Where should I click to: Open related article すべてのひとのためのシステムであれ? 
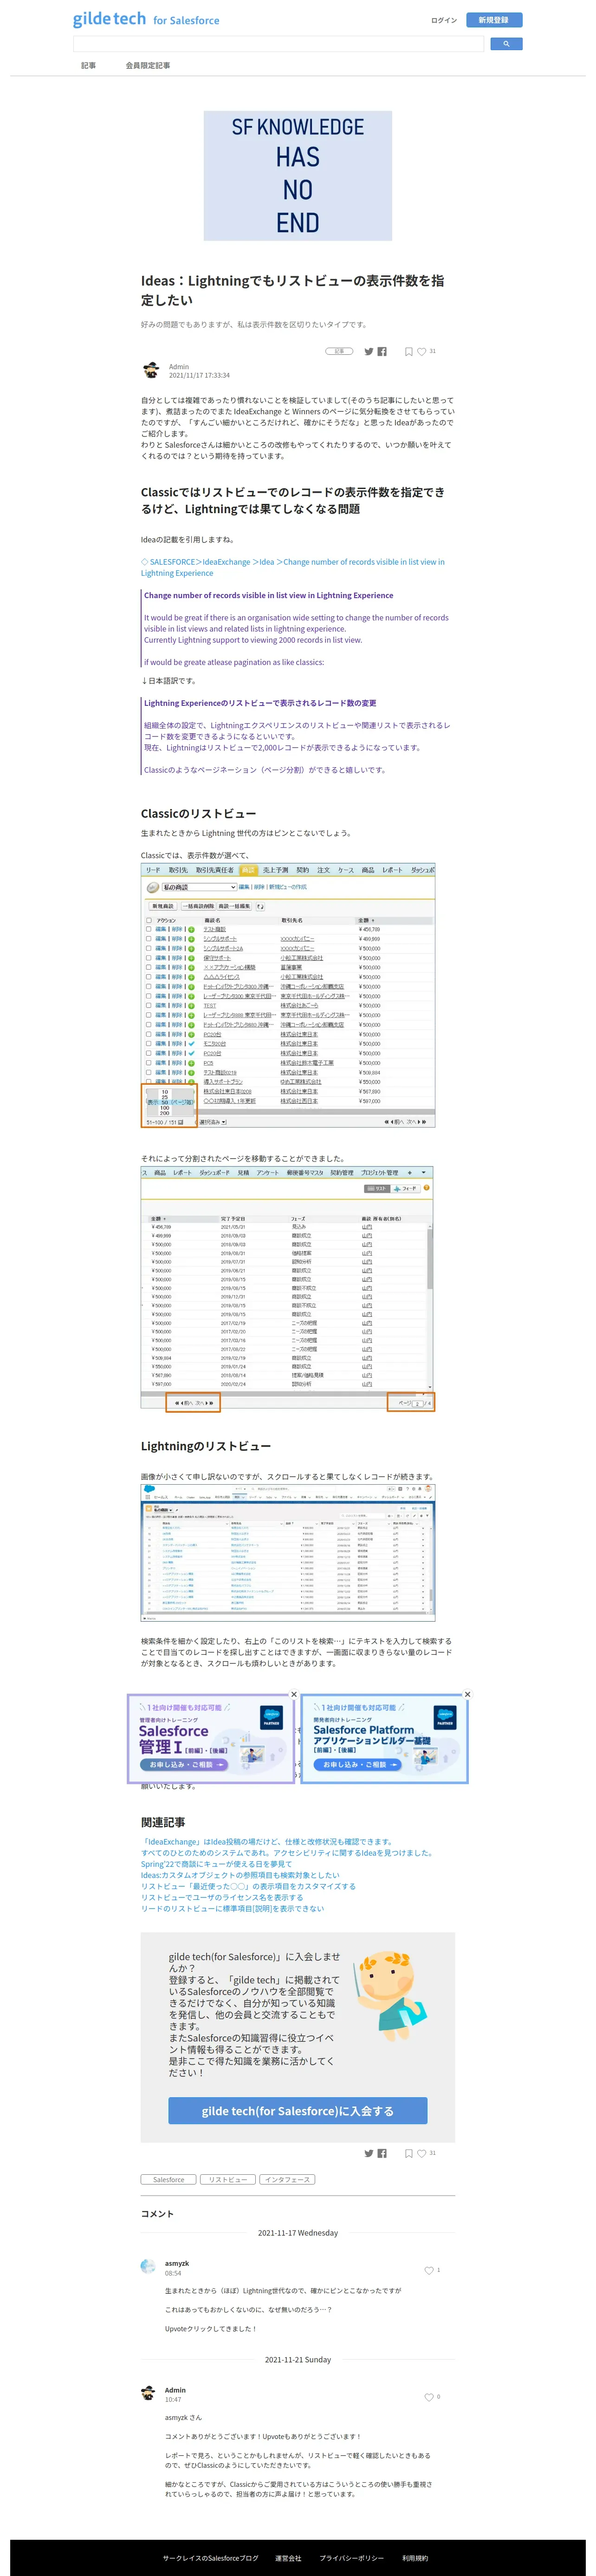click(x=287, y=1852)
